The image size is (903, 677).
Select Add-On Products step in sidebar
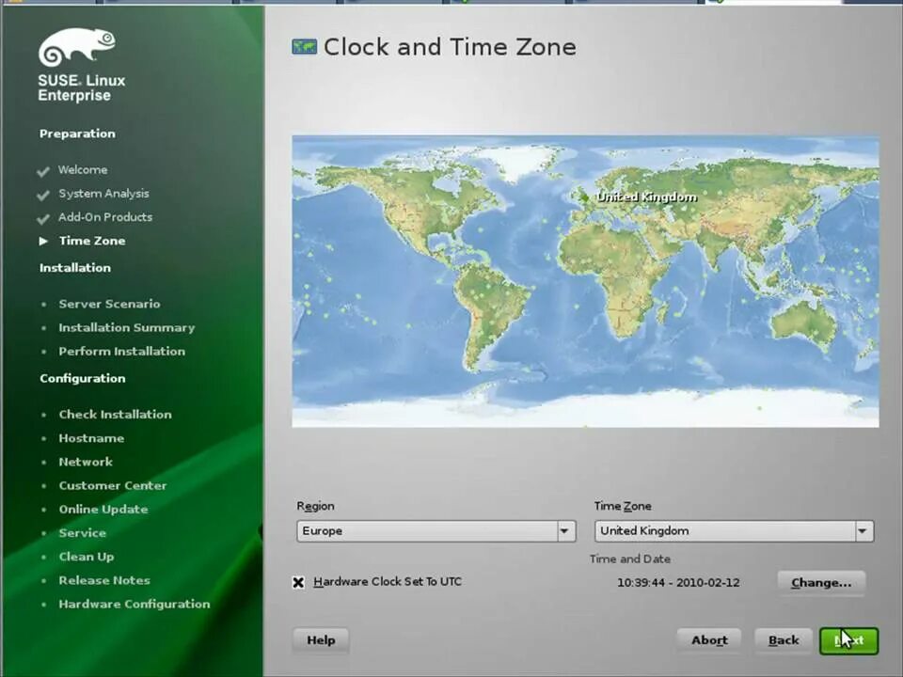pos(105,217)
